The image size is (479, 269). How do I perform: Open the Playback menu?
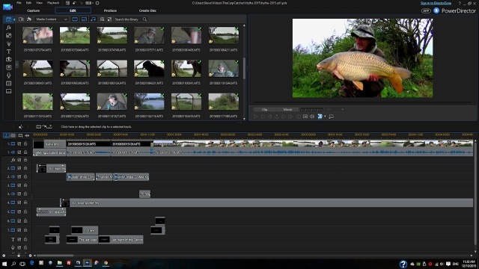pyautogui.click(x=53, y=3)
